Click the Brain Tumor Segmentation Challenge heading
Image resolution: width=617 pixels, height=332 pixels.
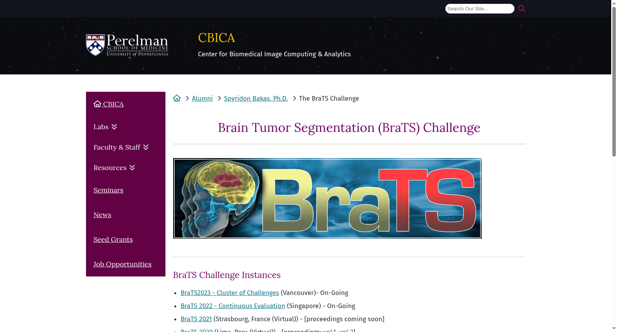(349, 128)
